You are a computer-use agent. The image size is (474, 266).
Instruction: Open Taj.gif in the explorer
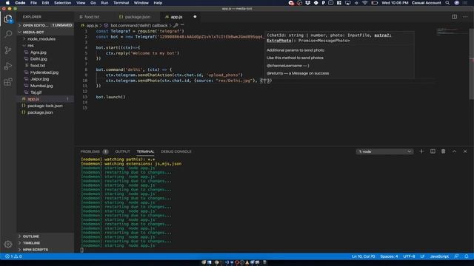(x=36, y=92)
